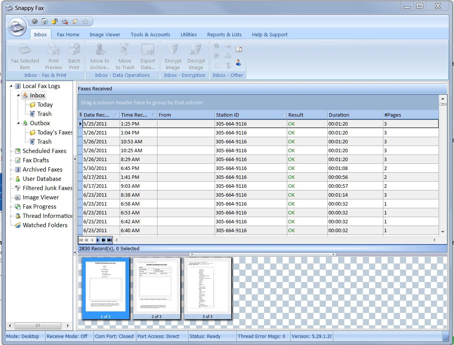Collapse the Outbox tree node arrow

point(18,123)
